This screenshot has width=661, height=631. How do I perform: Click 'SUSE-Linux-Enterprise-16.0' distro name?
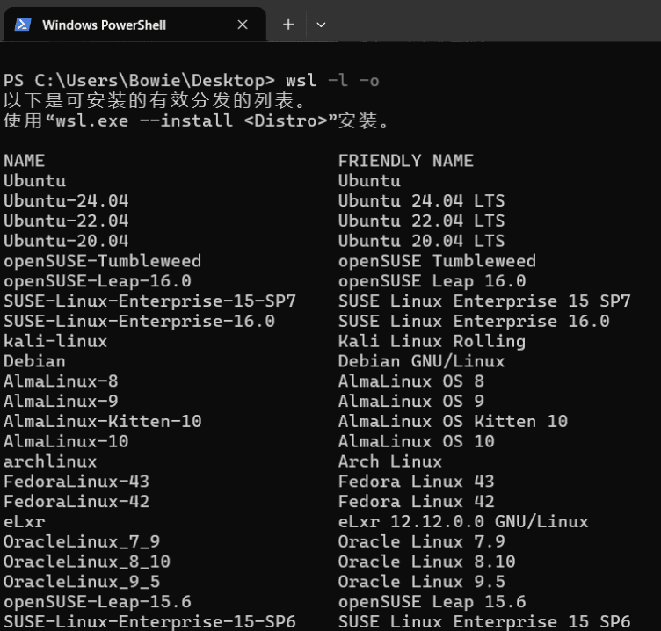coord(139,321)
